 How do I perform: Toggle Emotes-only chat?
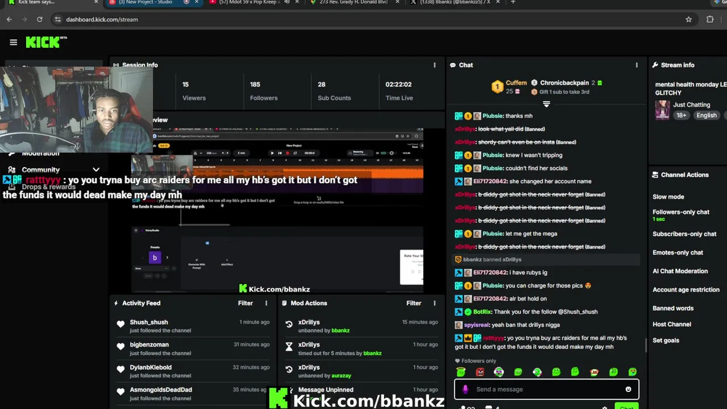678,252
